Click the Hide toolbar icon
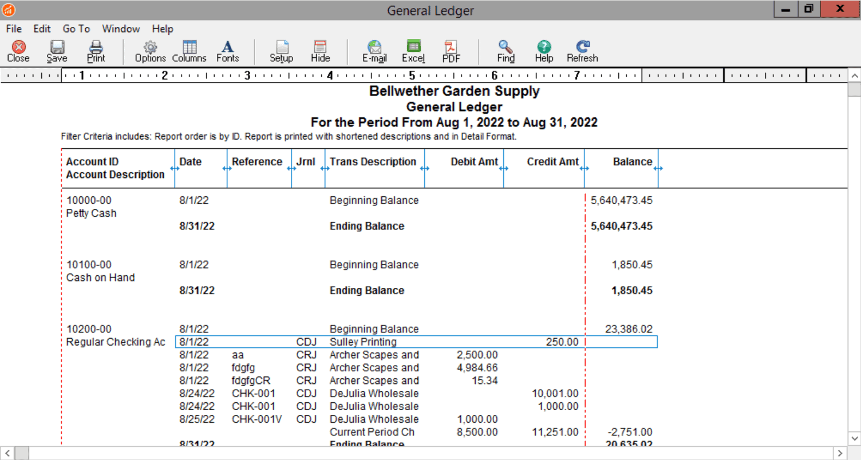 (x=321, y=51)
